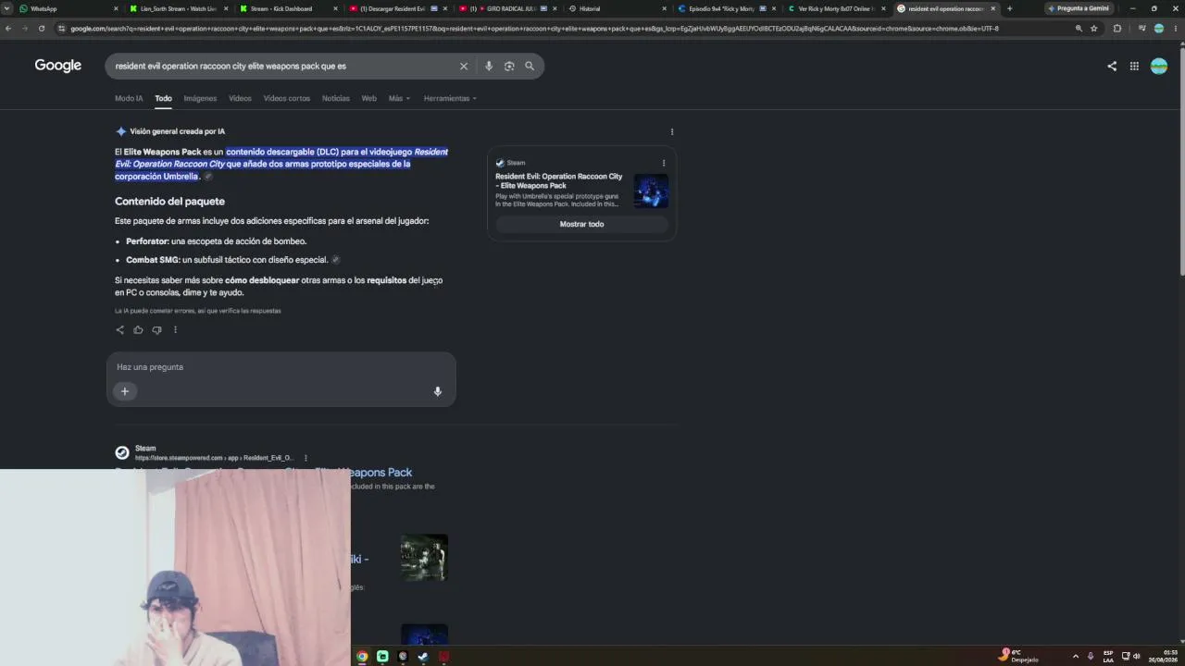The image size is (1185, 666).
Task: Open source link after 'corporación Umbrella'
Action: 208,177
